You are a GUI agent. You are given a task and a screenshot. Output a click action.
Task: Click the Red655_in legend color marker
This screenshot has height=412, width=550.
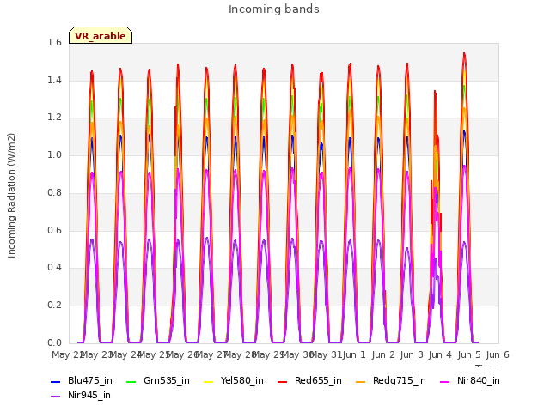click(x=283, y=381)
